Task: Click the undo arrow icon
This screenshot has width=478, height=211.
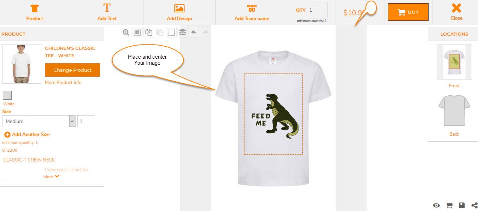Action: [x=194, y=33]
